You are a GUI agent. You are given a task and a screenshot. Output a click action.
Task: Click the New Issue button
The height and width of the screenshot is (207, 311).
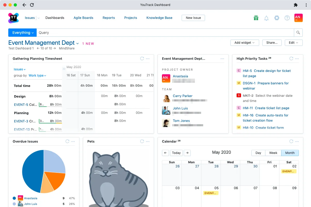pos(193,18)
